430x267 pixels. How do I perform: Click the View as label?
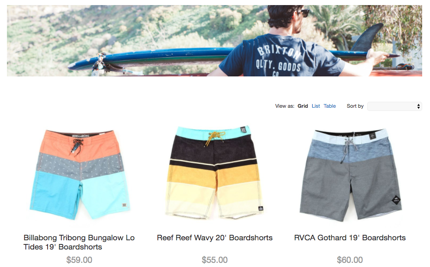[x=285, y=106]
